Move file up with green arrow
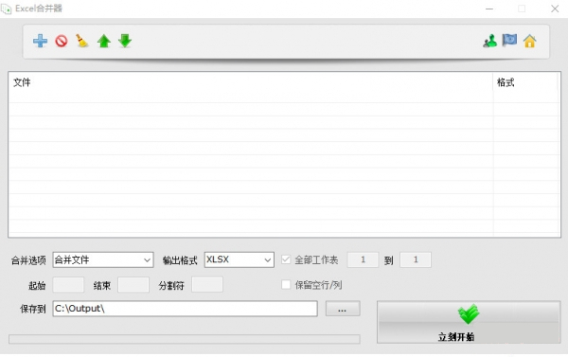 tap(104, 41)
